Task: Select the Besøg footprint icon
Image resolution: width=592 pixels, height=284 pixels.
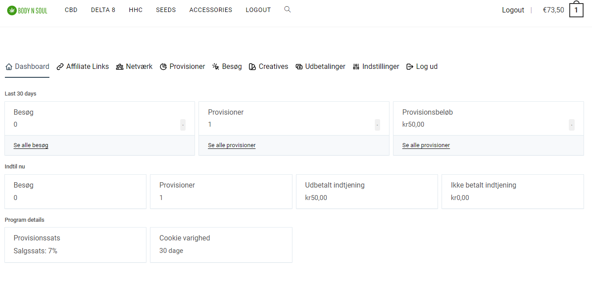Action: click(216, 66)
